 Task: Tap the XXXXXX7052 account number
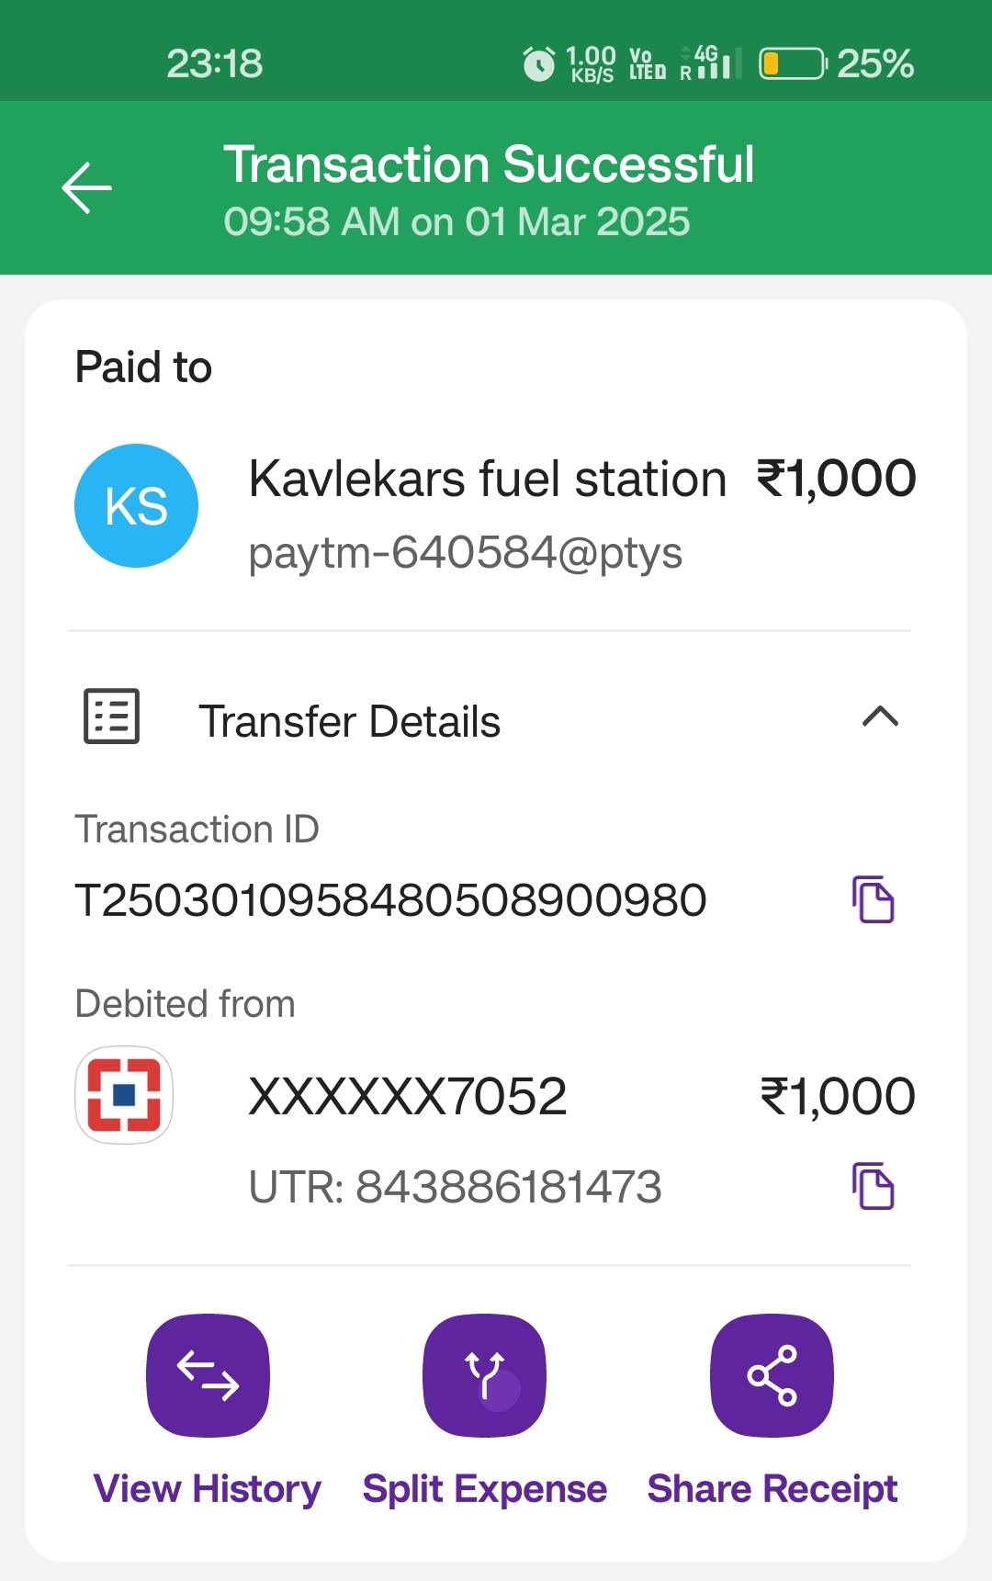[x=408, y=1096]
